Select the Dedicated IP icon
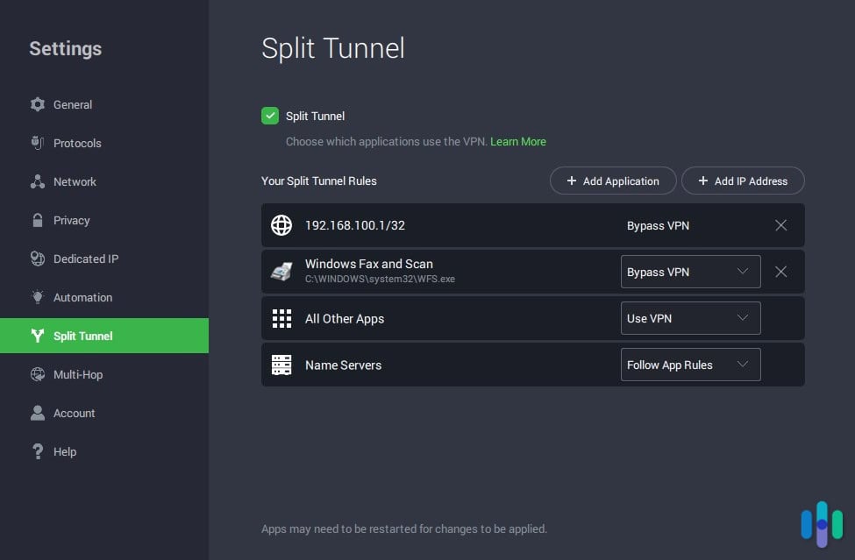This screenshot has height=560, width=855. (x=38, y=259)
